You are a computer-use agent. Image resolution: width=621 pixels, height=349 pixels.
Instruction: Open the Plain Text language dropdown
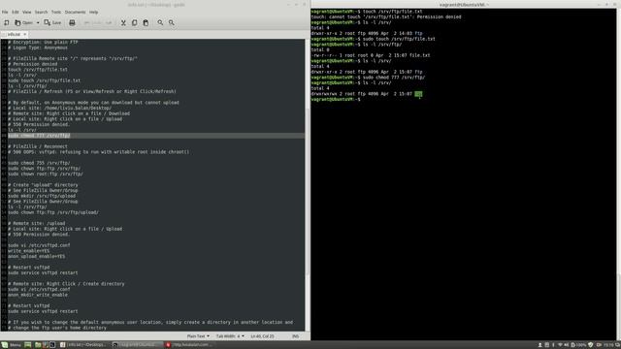(x=198, y=336)
